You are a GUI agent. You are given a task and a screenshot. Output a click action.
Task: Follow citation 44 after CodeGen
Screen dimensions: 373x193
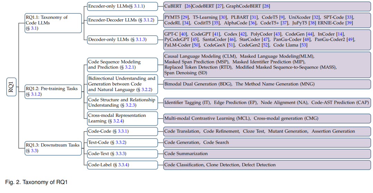pyautogui.click(x=310, y=34)
